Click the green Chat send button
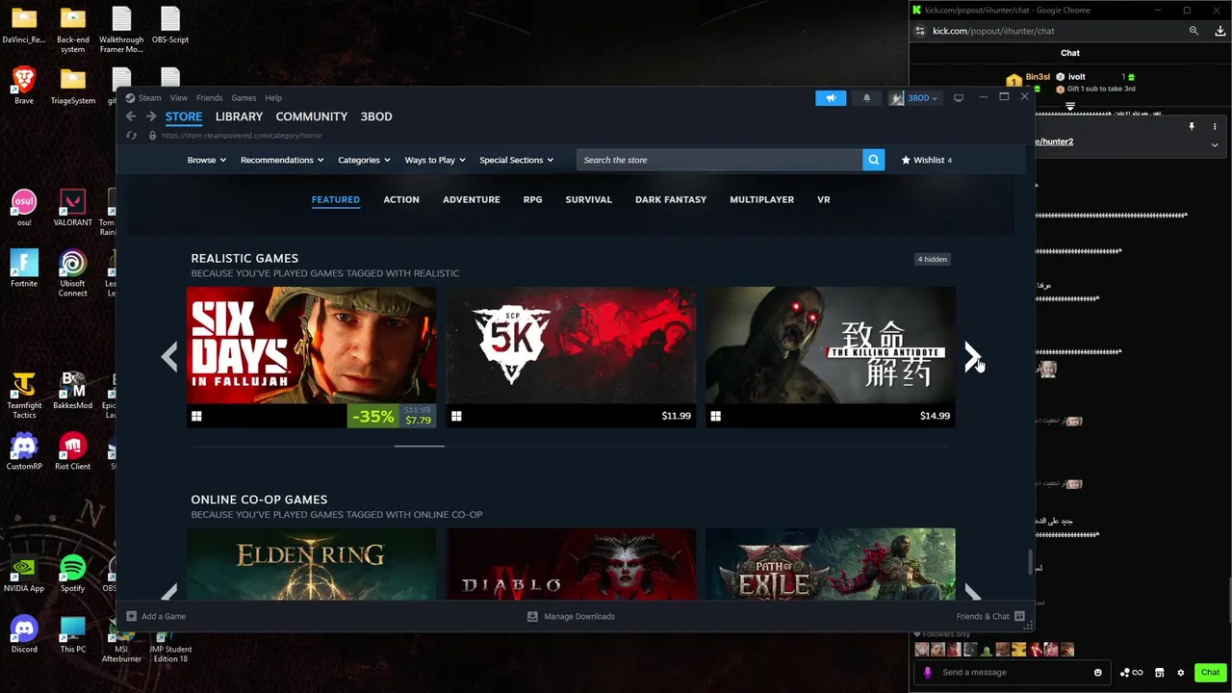 pos(1210,672)
